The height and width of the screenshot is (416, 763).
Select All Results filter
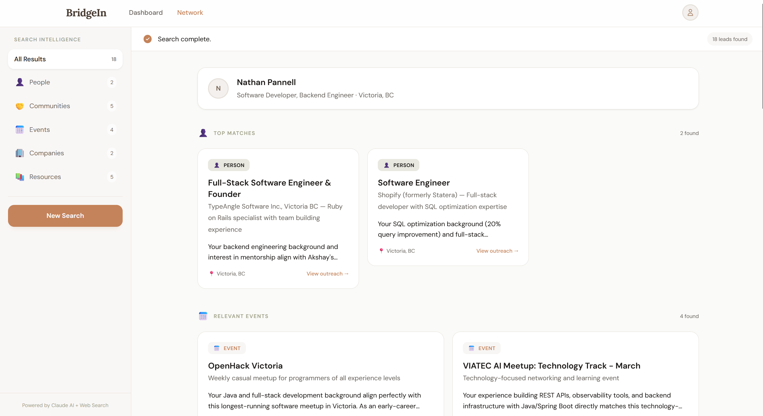(x=65, y=59)
